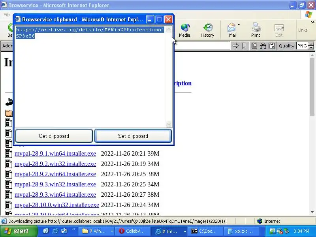
Task: Click the binoculars find icon
Action: (263, 46)
